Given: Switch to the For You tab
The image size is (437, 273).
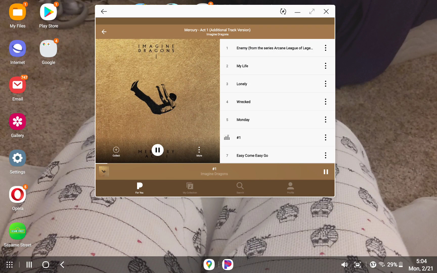Looking at the screenshot, I should pos(139,188).
